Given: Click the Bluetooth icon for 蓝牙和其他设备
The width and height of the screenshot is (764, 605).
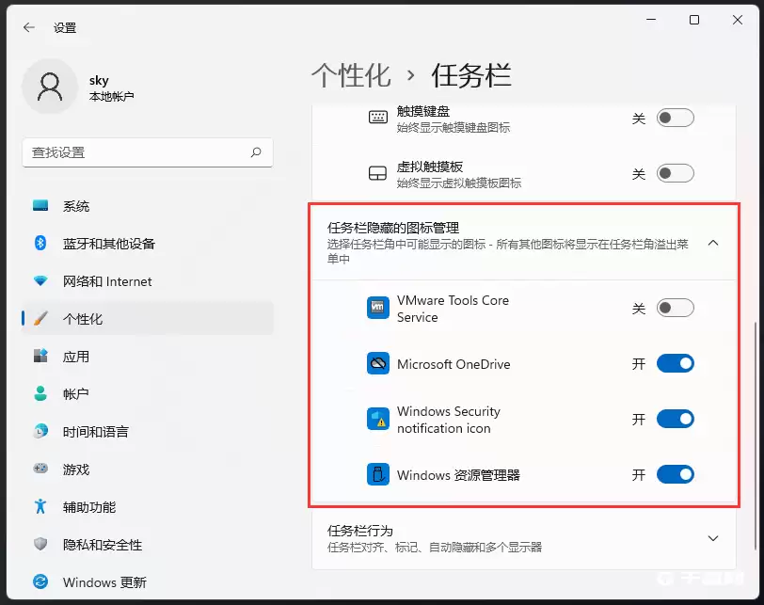Looking at the screenshot, I should [x=40, y=243].
